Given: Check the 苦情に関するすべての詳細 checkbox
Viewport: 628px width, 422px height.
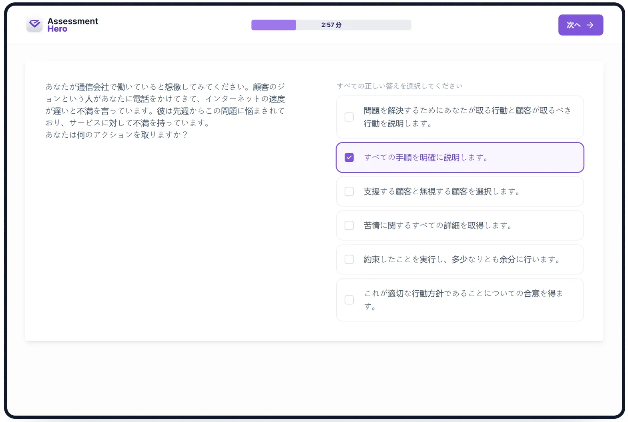Looking at the screenshot, I should pos(349,225).
